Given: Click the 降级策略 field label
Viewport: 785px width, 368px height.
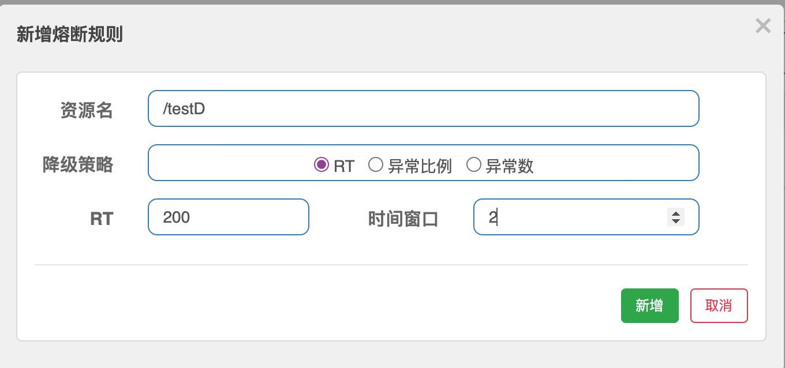Looking at the screenshot, I should tap(78, 165).
